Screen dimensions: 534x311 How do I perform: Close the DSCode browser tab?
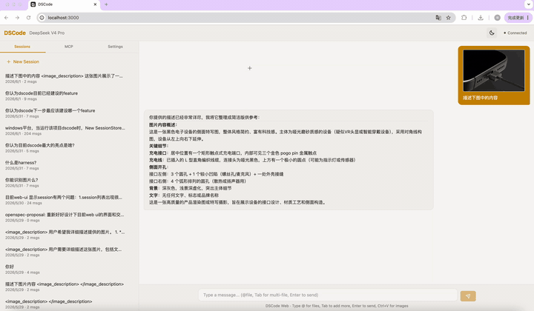(95, 4)
